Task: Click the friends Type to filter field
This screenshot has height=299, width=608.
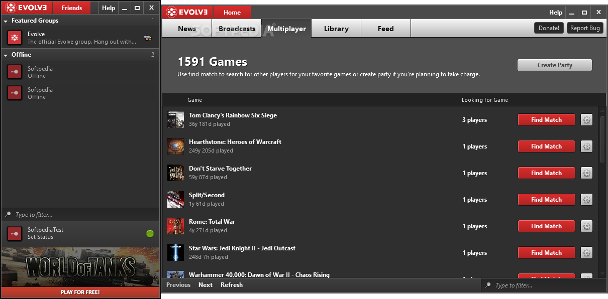Action: coord(80,214)
